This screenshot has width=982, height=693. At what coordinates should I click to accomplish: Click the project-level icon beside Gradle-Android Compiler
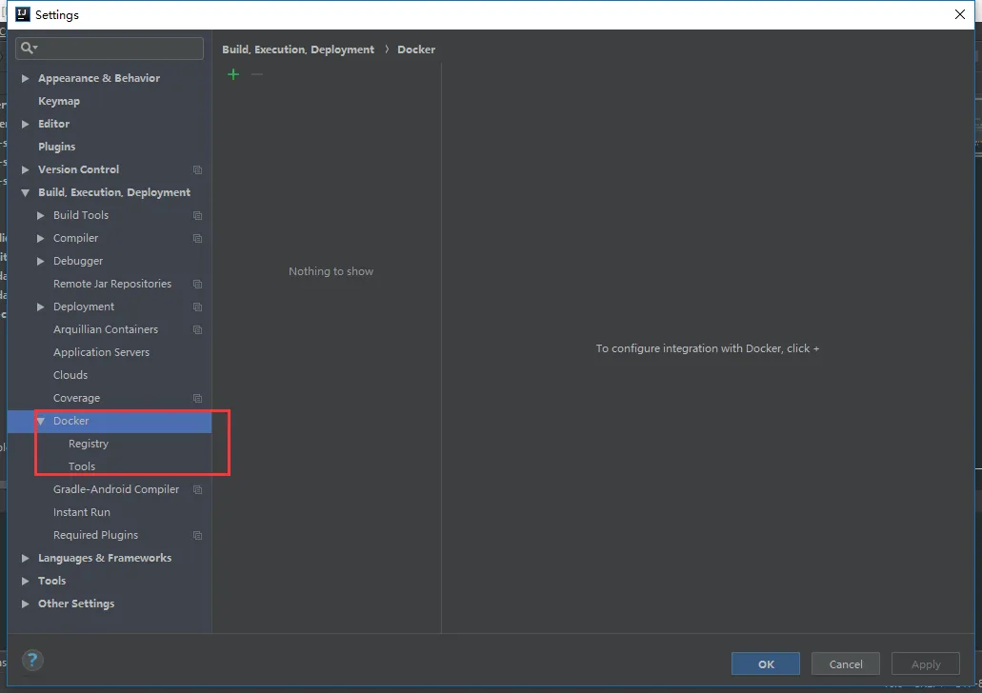coord(197,489)
